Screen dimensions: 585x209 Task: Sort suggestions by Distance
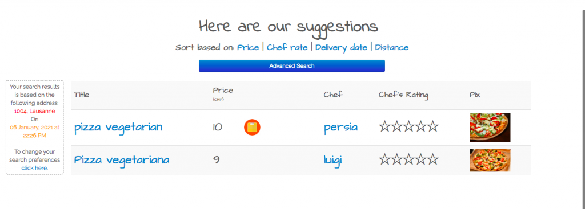[x=392, y=48]
